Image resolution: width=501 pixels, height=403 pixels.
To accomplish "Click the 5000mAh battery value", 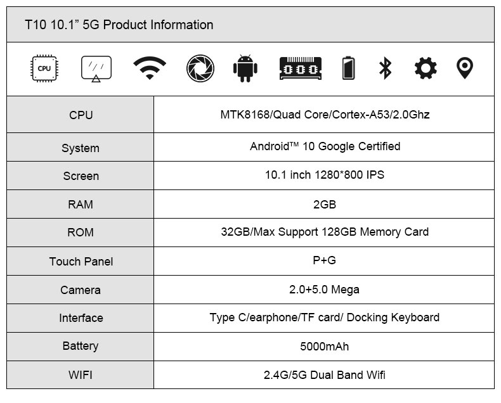I will pos(324,347).
